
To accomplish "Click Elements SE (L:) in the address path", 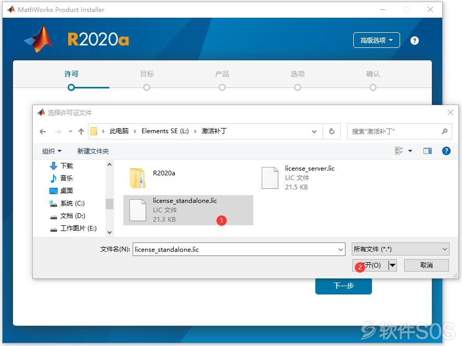I will [165, 131].
